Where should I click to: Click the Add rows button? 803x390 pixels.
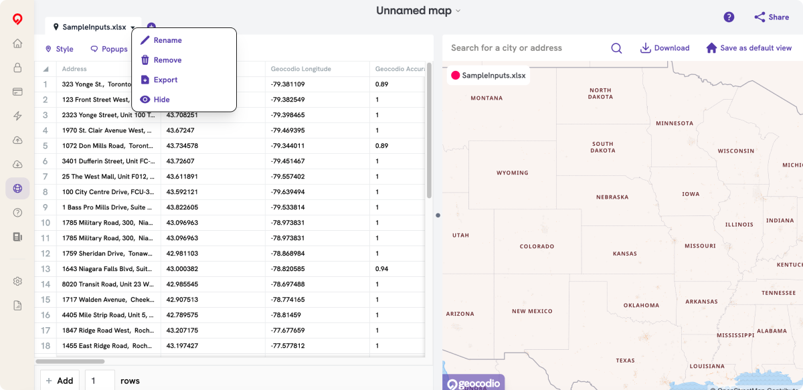coord(60,381)
